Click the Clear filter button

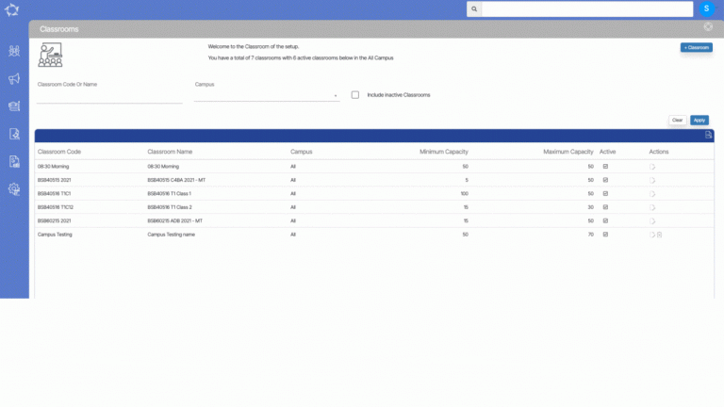pos(677,121)
